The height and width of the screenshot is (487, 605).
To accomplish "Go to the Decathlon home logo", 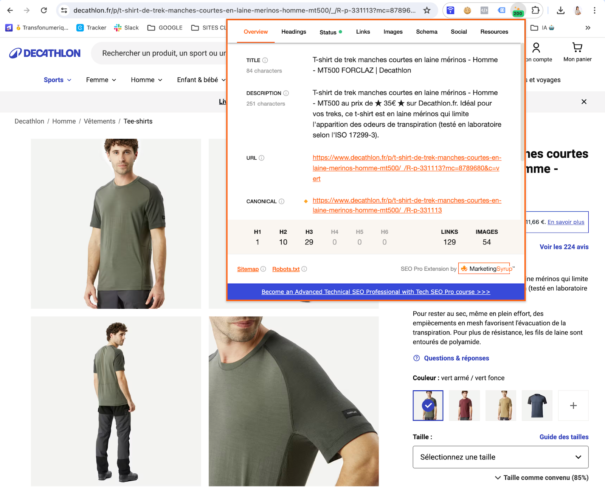I will coord(45,53).
